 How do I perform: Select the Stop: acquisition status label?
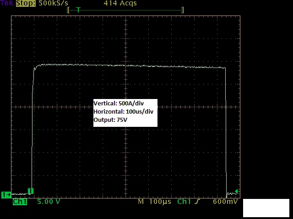point(26,3)
